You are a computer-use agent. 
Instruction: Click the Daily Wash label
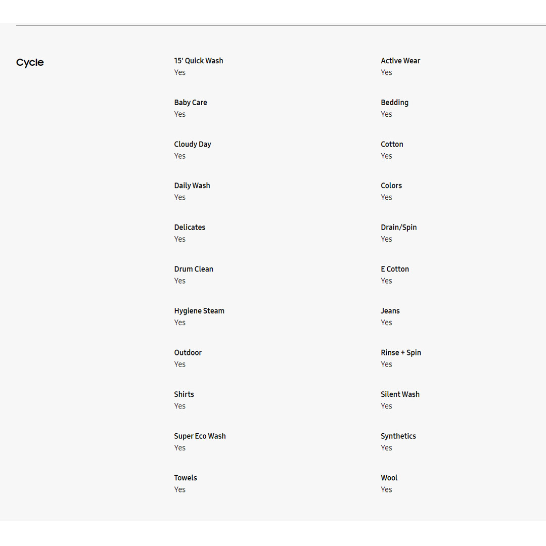click(x=192, y=186)
